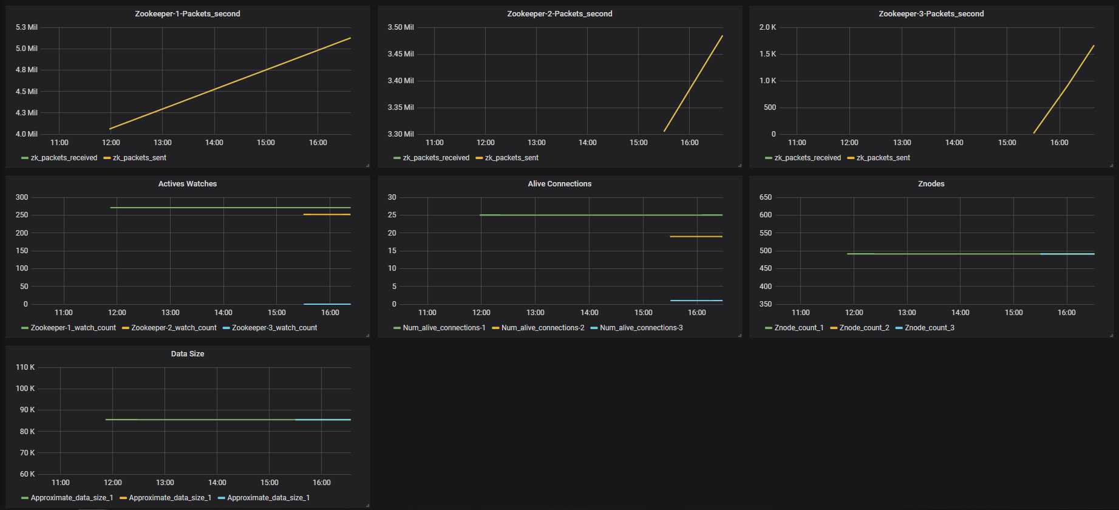The width and height of the screenshot is (1119, 510).
Task: Click the 16:00 x-axis label in Znodes panel
Action: pyautogui.click(x=1066, y=313)
